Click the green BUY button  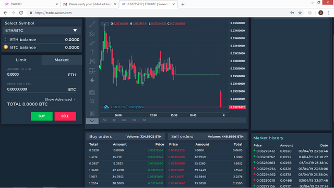(x=42, y=116)
